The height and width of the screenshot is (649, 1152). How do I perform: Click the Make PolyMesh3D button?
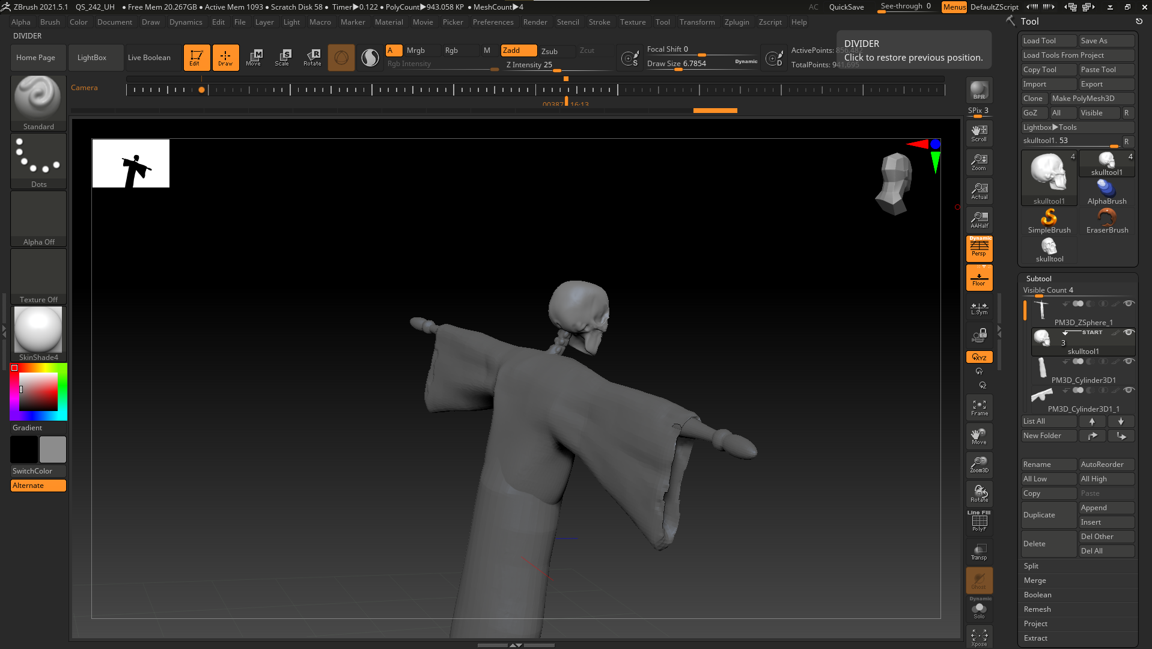pos(1091,99)
